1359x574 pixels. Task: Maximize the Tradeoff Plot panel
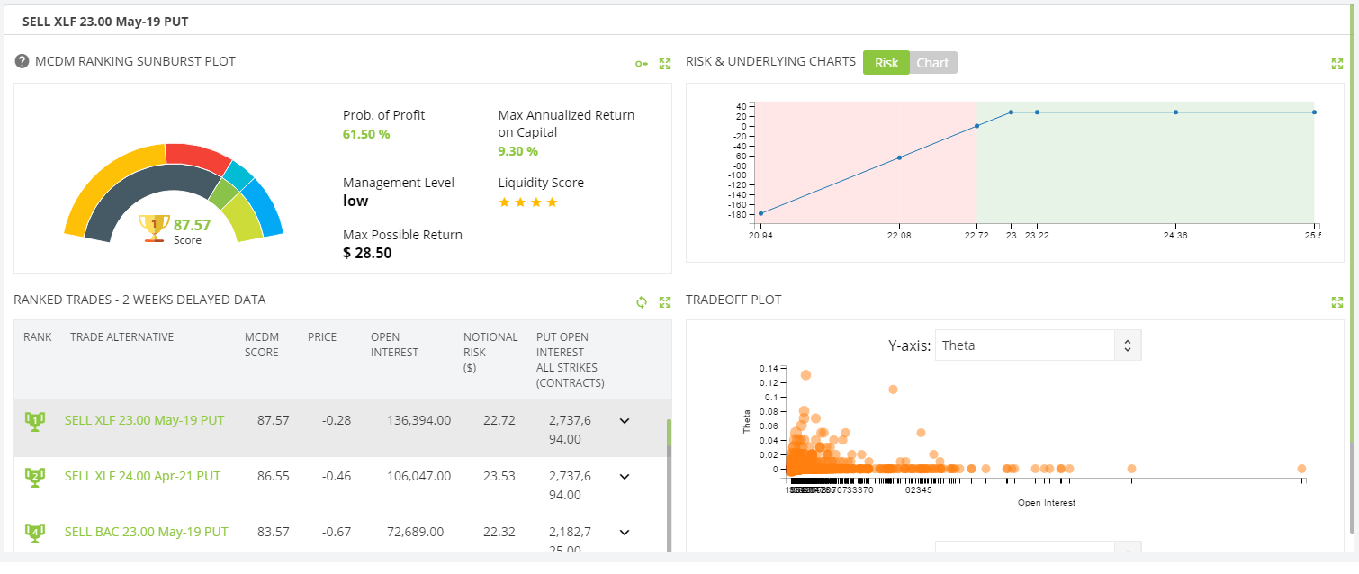point(1336,302)
